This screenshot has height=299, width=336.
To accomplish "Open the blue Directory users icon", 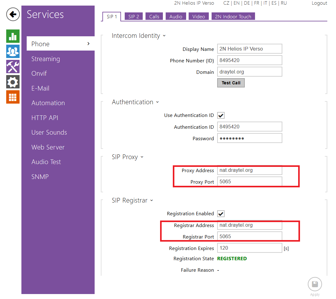I will [13, 51].
